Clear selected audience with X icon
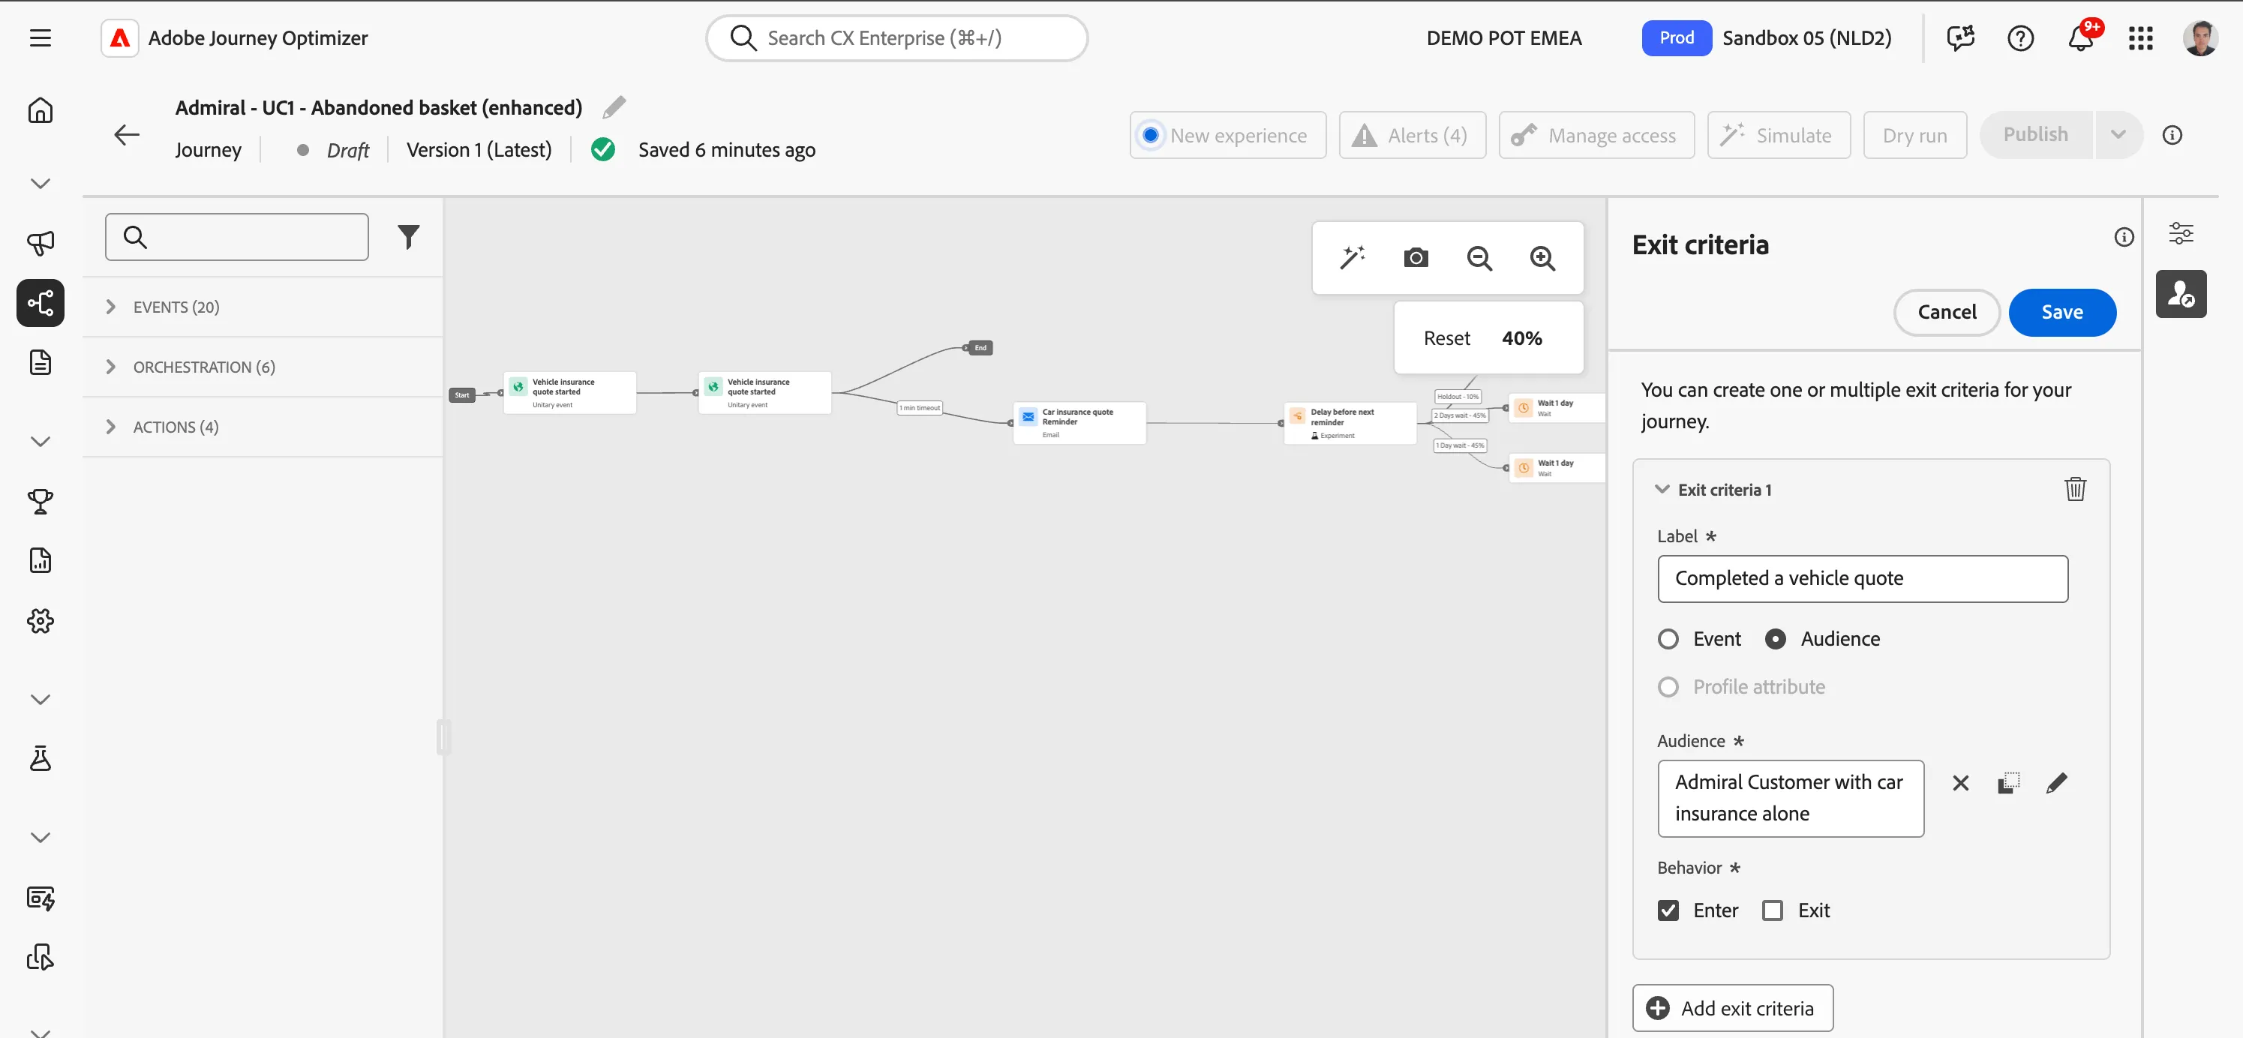Image resolution: width=2243 pixels, height=1038 pixels. [x=1960, y=783]
